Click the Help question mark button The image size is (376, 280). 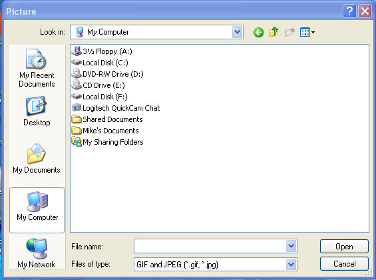pyautogui.click(x=349, y=11)
